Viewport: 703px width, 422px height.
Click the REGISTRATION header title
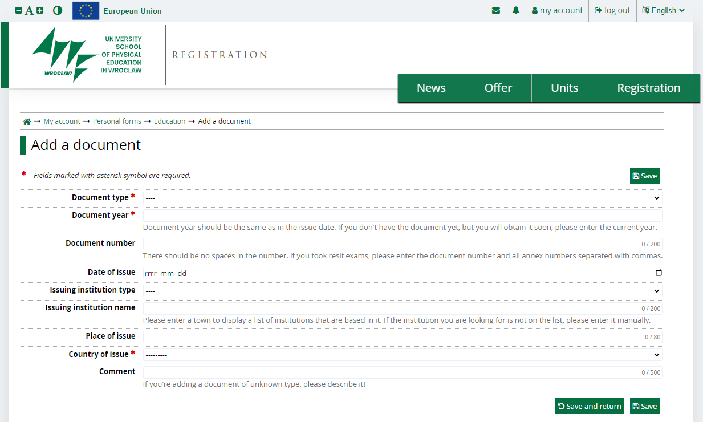(220, 55)
